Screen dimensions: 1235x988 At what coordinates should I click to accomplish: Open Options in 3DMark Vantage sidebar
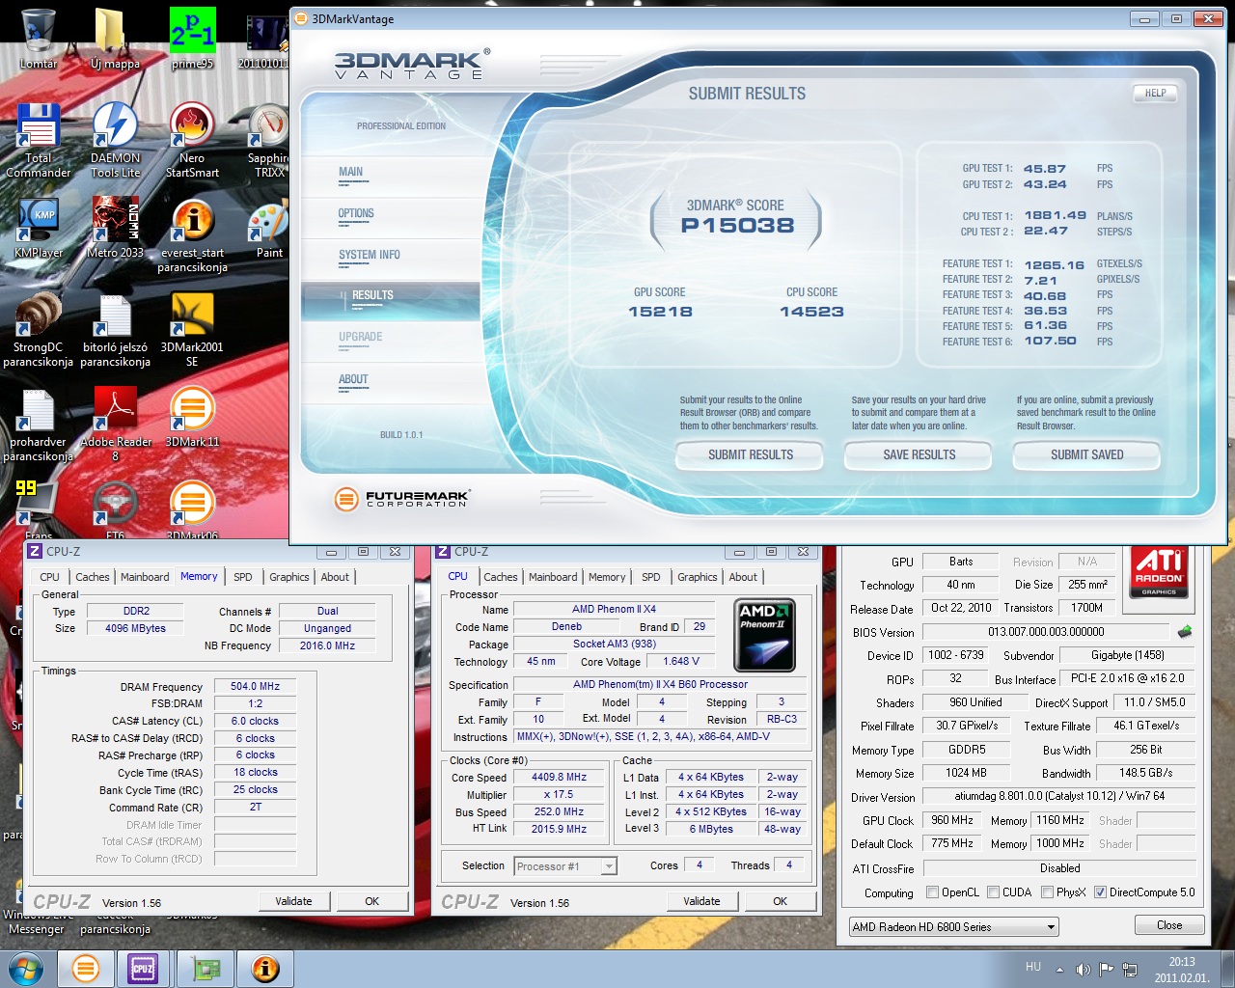pos(355,214)
